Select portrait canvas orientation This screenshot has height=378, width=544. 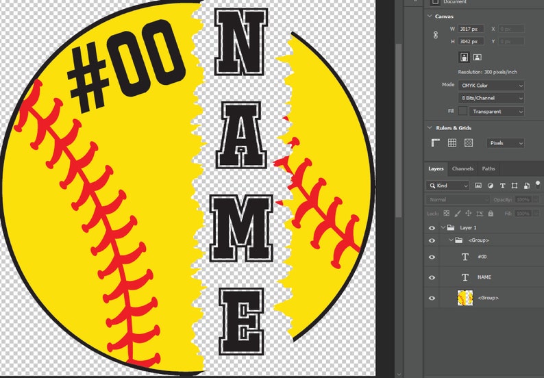click(x=465, y=58)
